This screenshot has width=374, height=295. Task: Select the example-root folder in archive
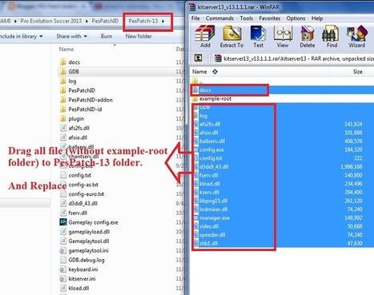215,98
